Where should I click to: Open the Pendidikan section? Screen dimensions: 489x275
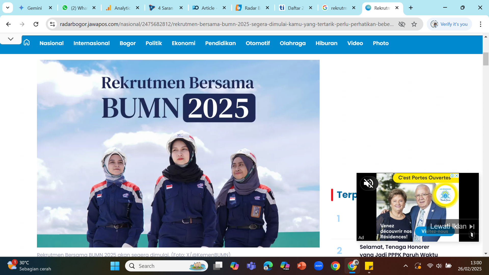[220, 43]
